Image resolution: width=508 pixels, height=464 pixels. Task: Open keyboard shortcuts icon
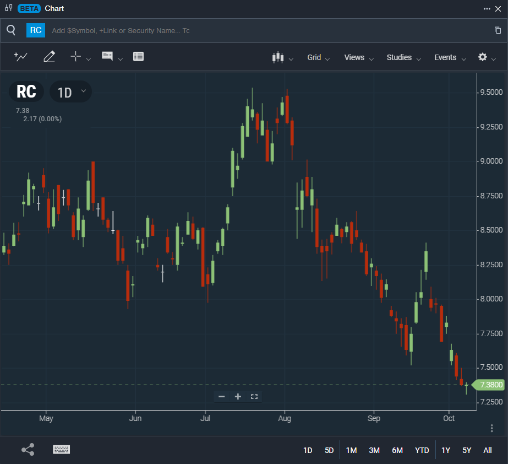pos(61,450)
